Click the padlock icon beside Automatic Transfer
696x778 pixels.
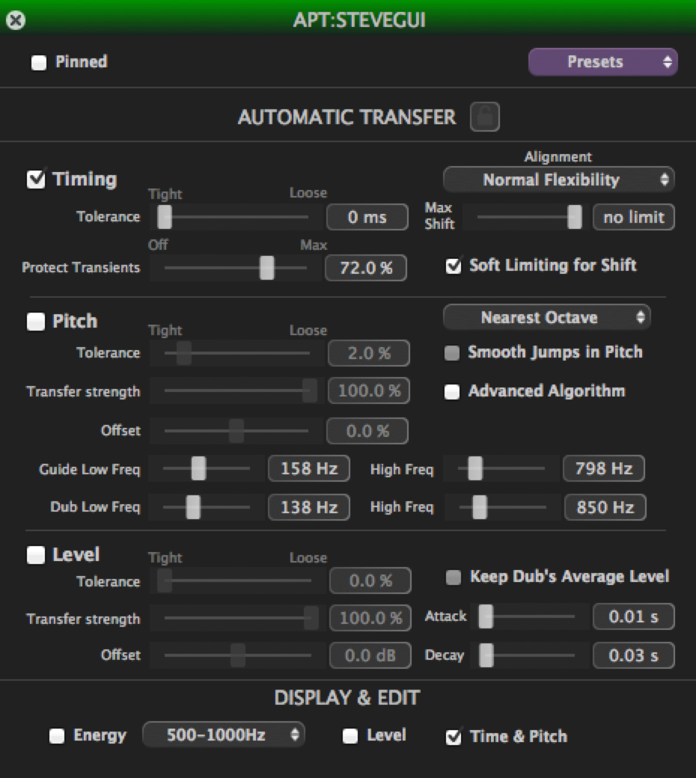tap(483, 117)
